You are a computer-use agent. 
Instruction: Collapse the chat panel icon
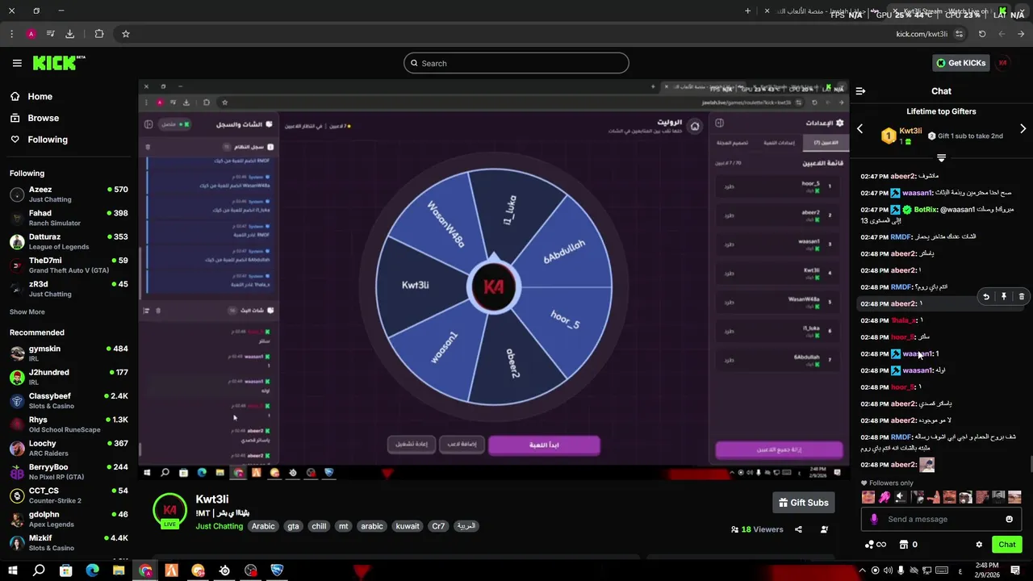pyautogui.click(x=860, y=91)
